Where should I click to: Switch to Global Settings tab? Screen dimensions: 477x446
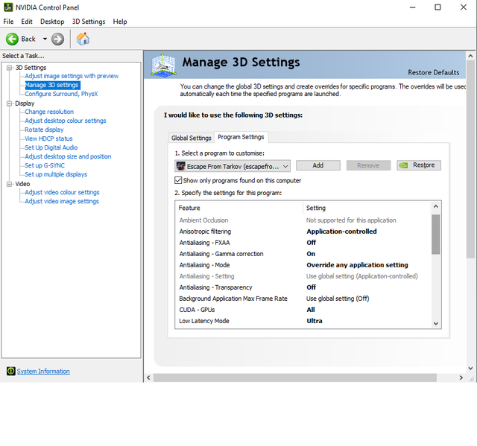(191, 138)
